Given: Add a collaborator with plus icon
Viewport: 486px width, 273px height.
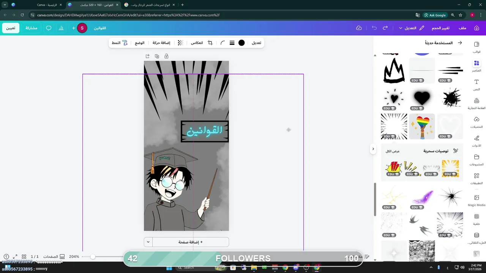Looking at the screenshot, I should point(74,28).
